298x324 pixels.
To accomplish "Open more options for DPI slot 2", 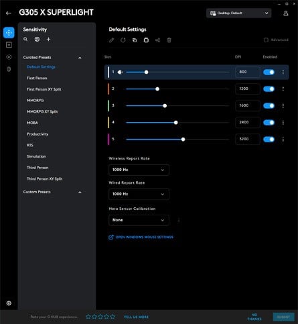I will [x=283, y=89].
